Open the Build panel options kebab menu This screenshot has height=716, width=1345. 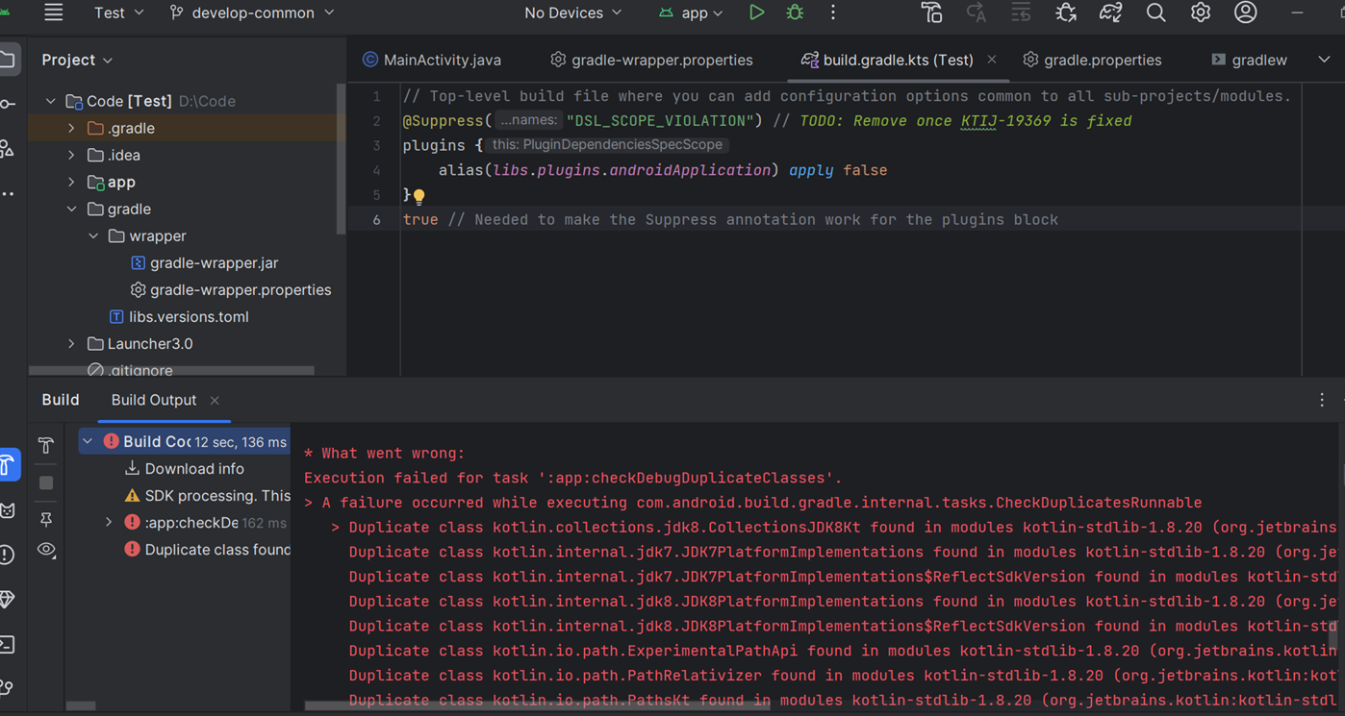click(1321, 400)
